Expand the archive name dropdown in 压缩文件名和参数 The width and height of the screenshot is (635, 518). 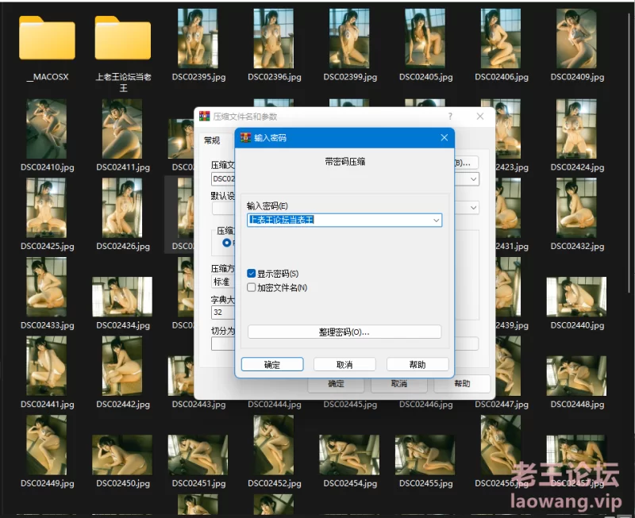point(473,178)
